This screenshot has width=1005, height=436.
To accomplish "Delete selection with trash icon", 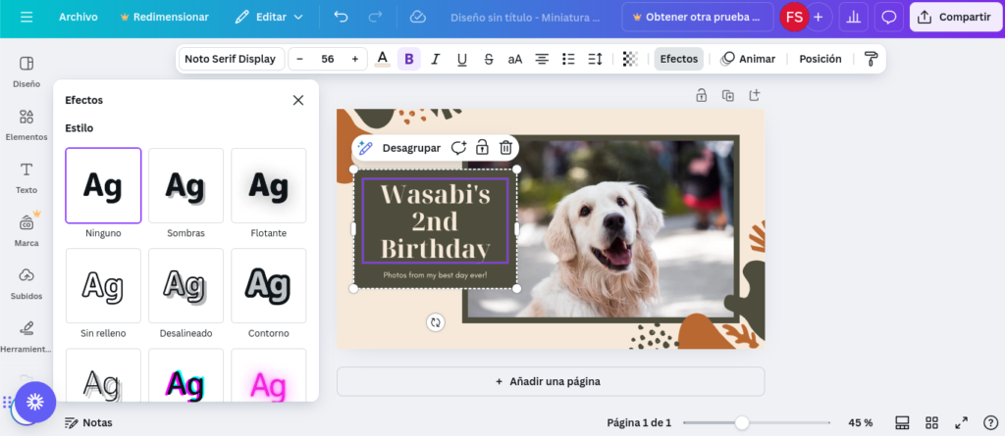I will [x=505, y=148].
